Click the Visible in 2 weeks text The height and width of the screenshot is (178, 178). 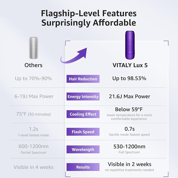[130, 164]
